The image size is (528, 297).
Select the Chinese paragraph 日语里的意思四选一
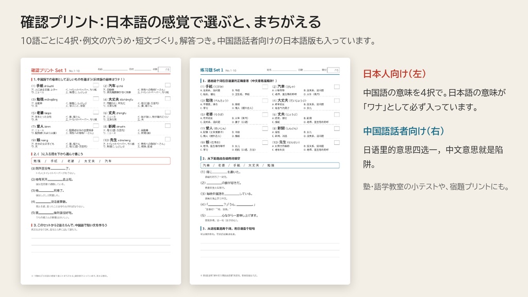[433, 157]
